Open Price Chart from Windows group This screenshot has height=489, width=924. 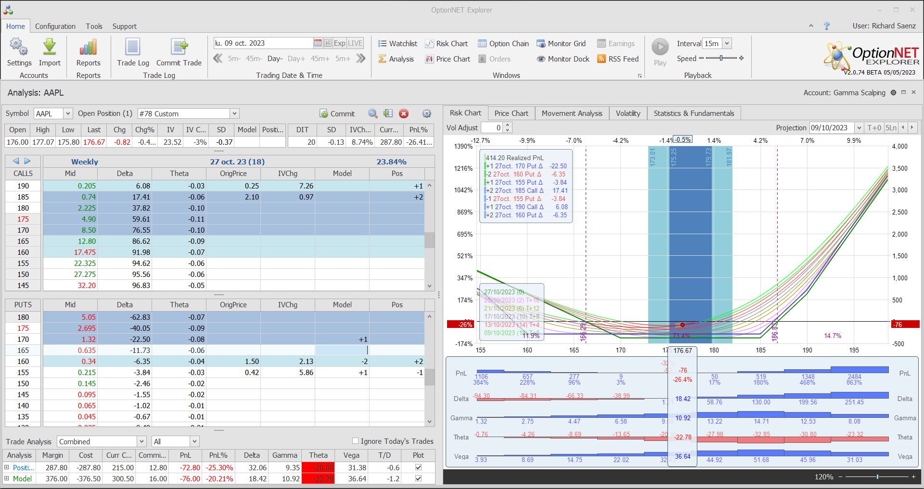click(448, 59)
